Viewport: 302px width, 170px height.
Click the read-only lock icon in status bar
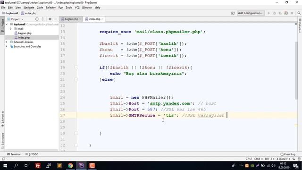pyautogui.click(x=294, y=159)
